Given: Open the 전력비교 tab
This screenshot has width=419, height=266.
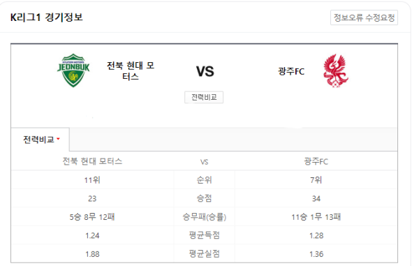Looking at the screenshot, I should coord(40,140).
